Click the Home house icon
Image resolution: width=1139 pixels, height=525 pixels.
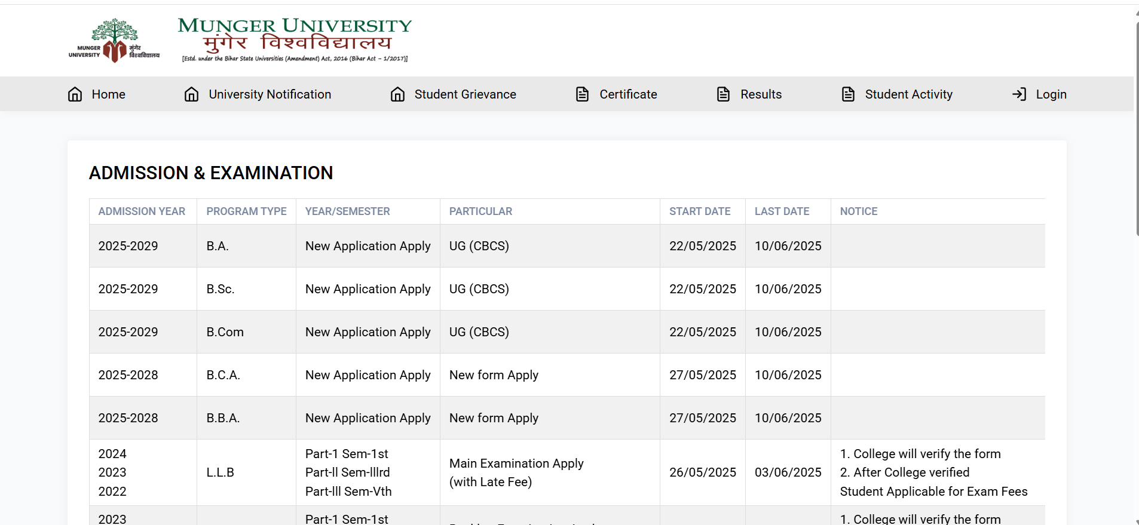pyautogui.click(x=75, y=94)
